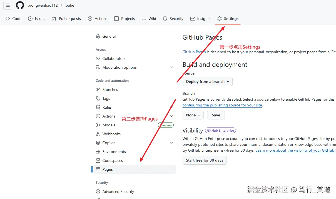This screenshot has width=336, height=199.
Task: Expand the Copilot chevron
Action: point(171,143)
